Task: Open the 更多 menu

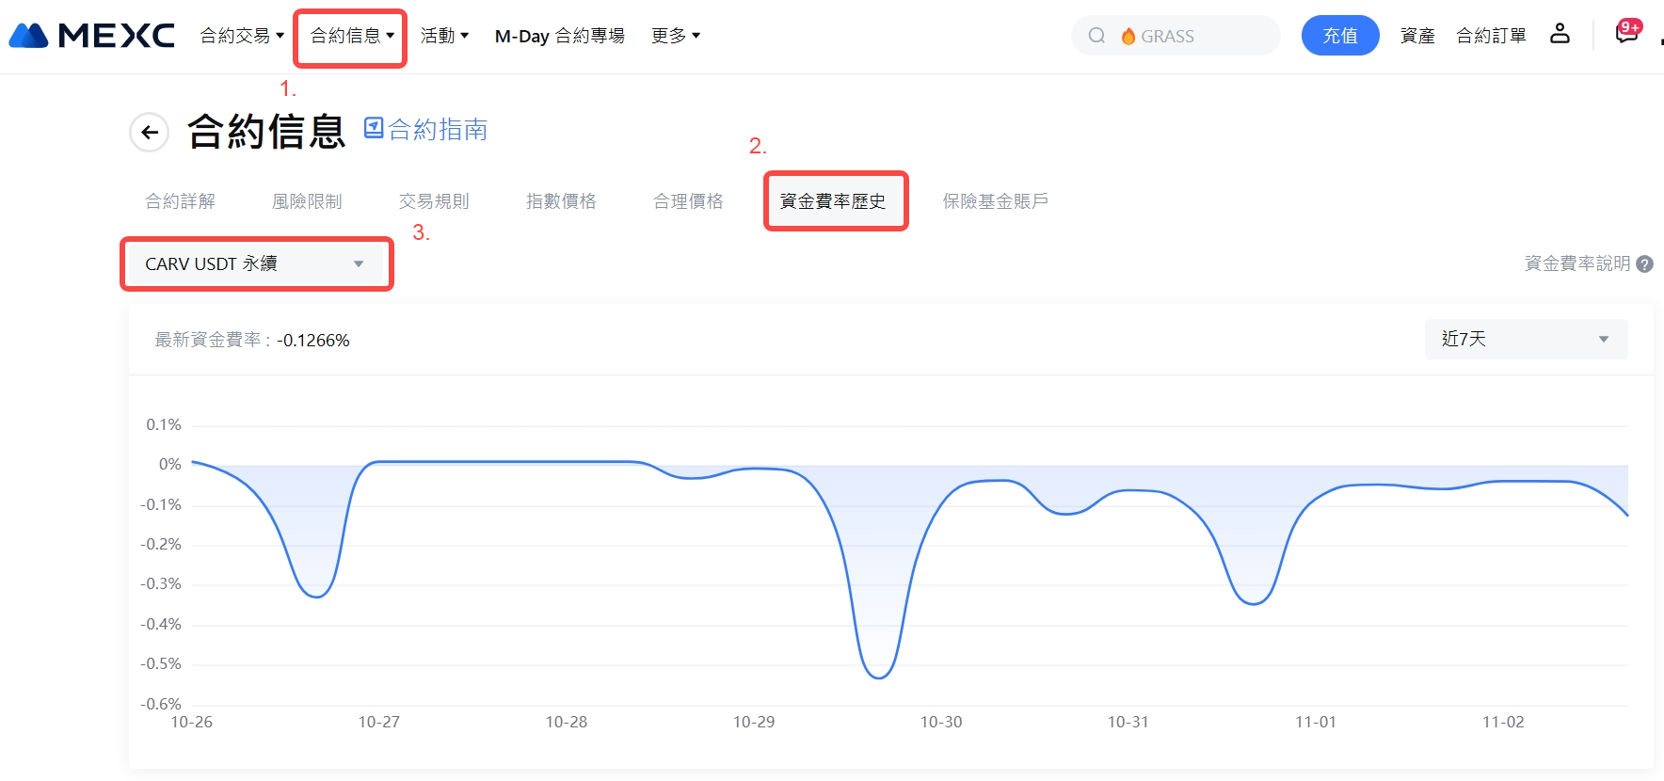Action: pyautogui.click(x=675, y=36)
